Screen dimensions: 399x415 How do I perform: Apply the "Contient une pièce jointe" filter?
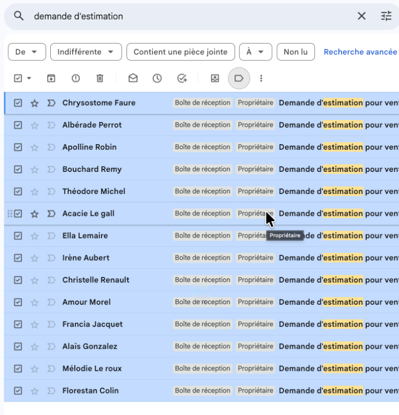click(x=180, y=52)
